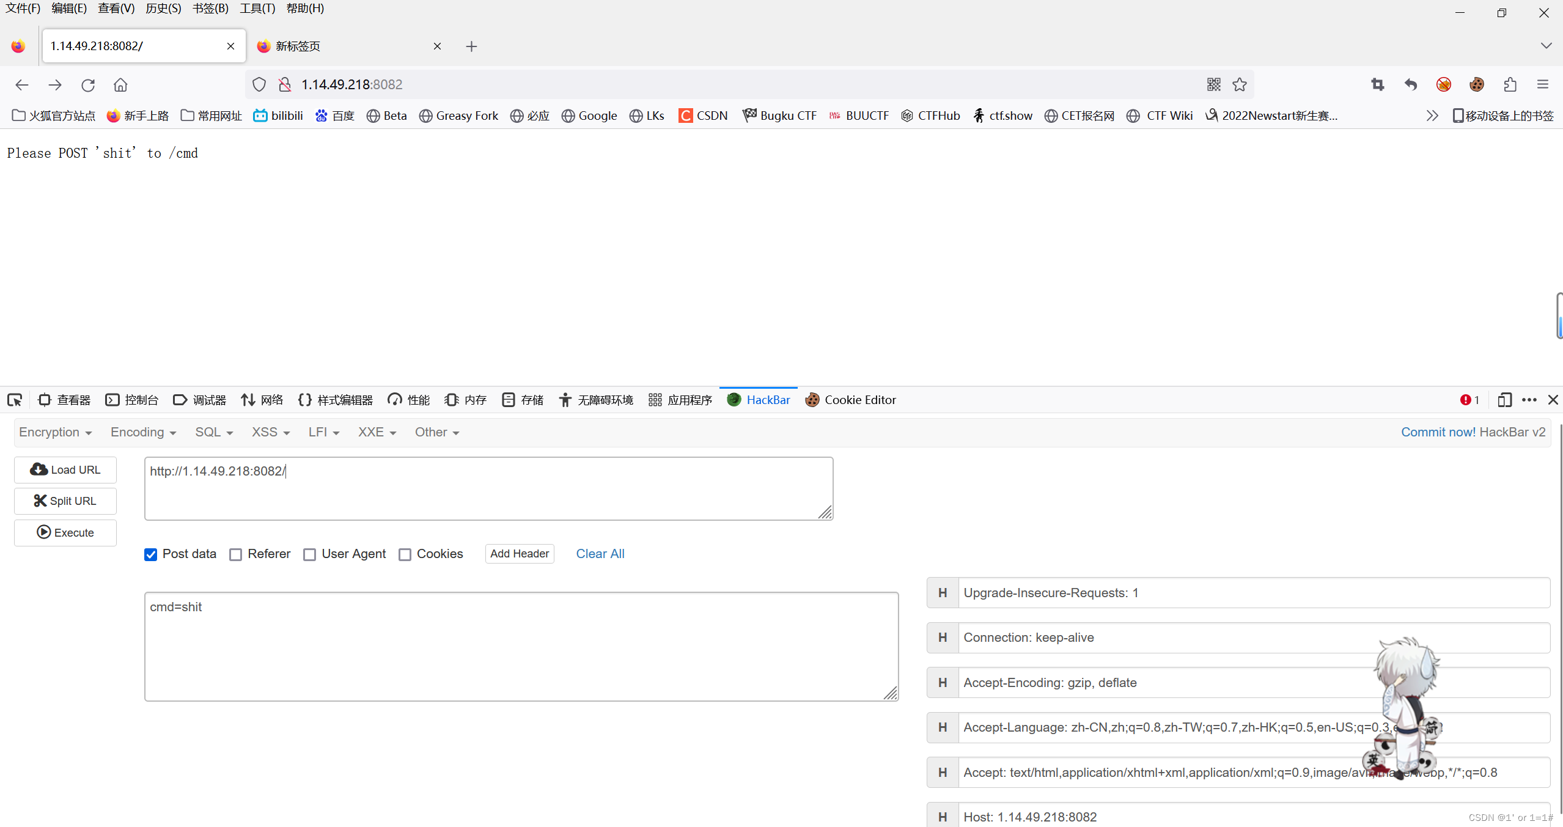
Task: Open the SQL dropdown in HackBar
Action: pyautogui.click(x=214, y=432)
